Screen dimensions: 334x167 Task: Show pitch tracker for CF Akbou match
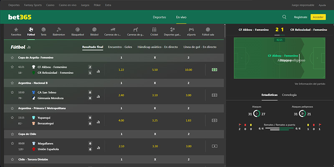click(x=214, y=70)
